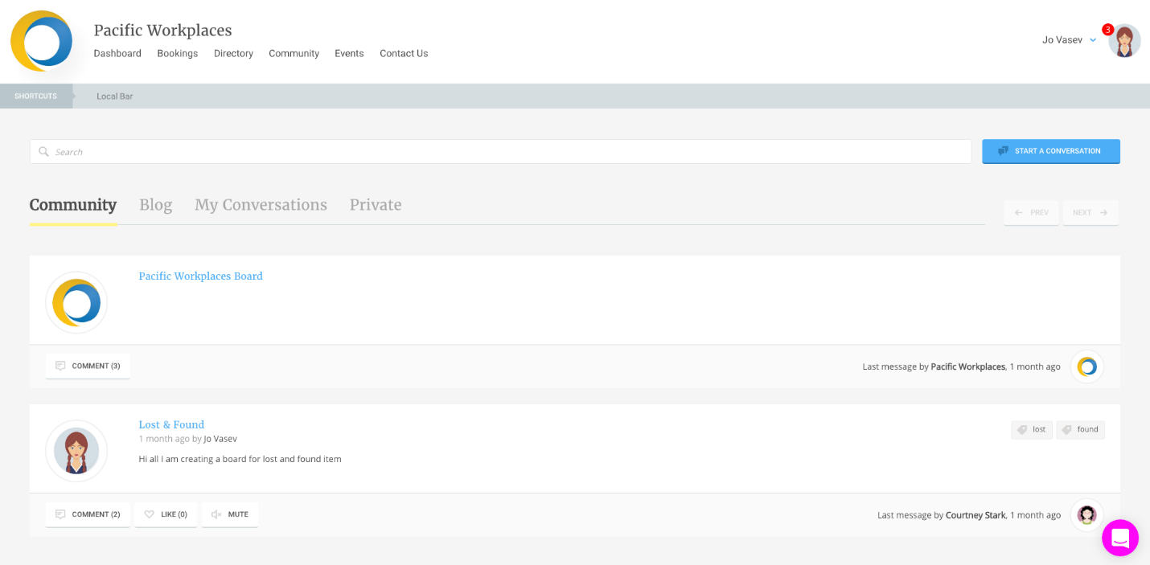The height and width of the screenshot is (565, 1150).
Task: Like the Lost & Found post
Action: click(166, 514)
